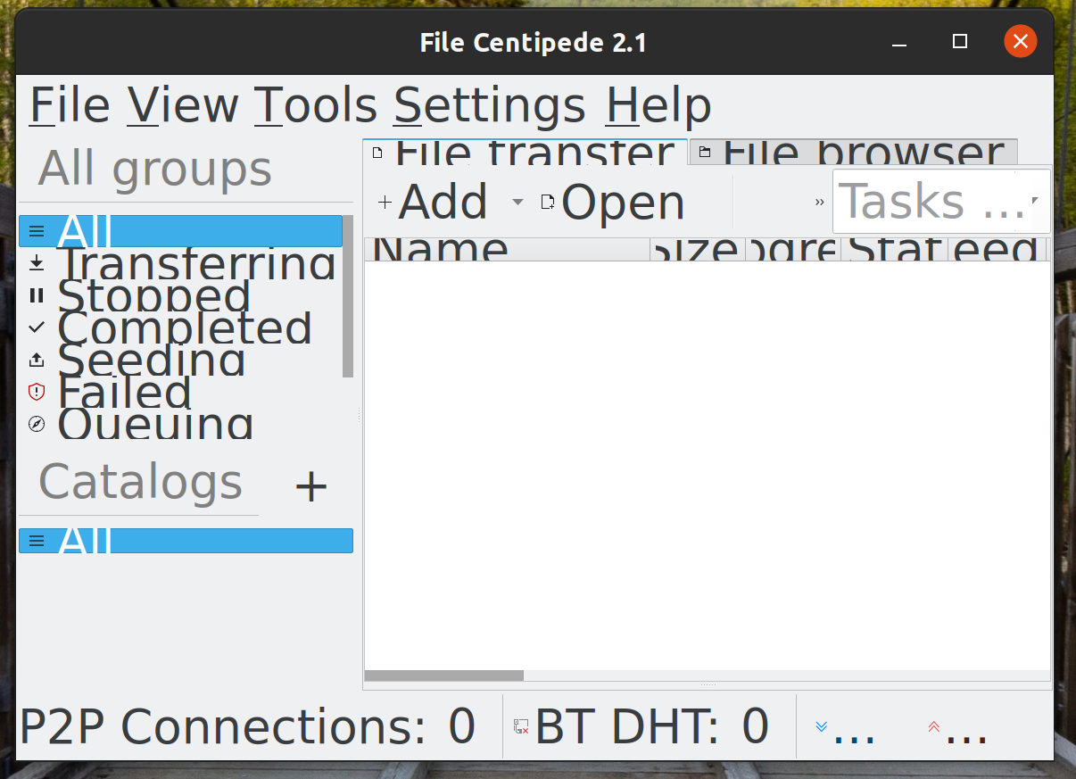Click the Queuing icon in sidebar
Screen dimensions: 1076x779
coord(36,424)
